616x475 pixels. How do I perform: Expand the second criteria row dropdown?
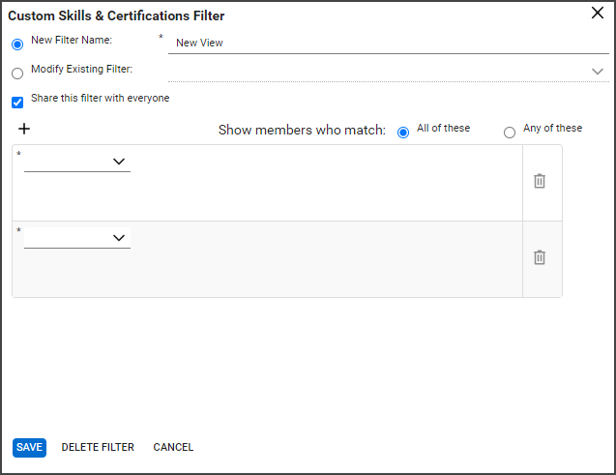[x=77, y=238]
